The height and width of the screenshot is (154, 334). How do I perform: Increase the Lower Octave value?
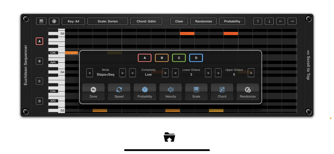click(x=208, y=73)
